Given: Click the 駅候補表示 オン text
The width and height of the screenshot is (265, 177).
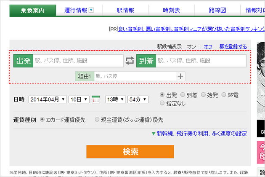Looking at the screenshot, I should point(191,47).
